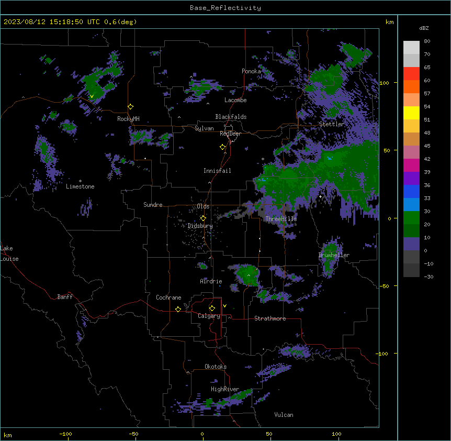
Task: Pick the light blue 30–33 dBZ swatch
Action: pyautogui.click(x=411, y=204)
